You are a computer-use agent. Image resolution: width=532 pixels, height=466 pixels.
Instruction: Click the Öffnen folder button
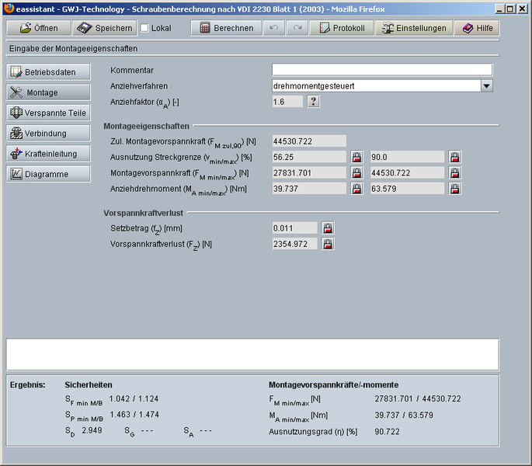click(38, 28)
